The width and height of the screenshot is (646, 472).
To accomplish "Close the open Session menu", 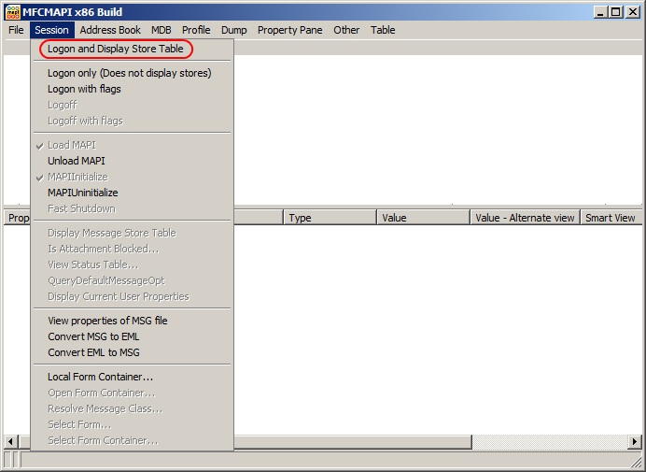I will [52, 30].
